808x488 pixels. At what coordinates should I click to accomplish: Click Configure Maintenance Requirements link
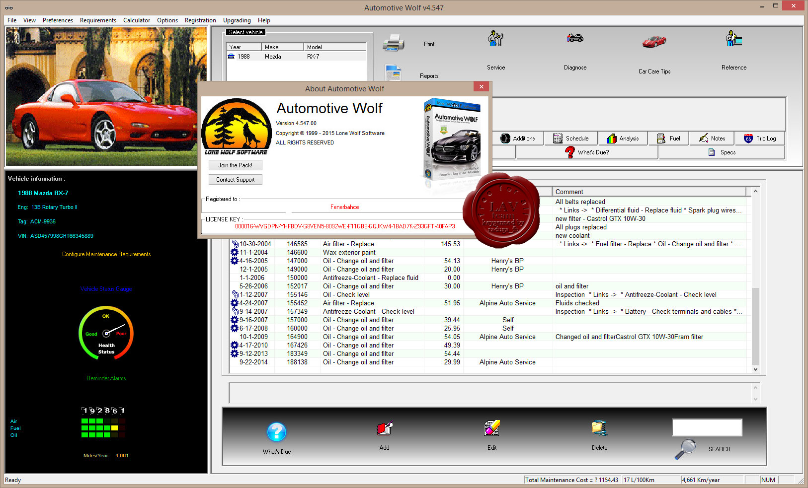click(106, 254)
